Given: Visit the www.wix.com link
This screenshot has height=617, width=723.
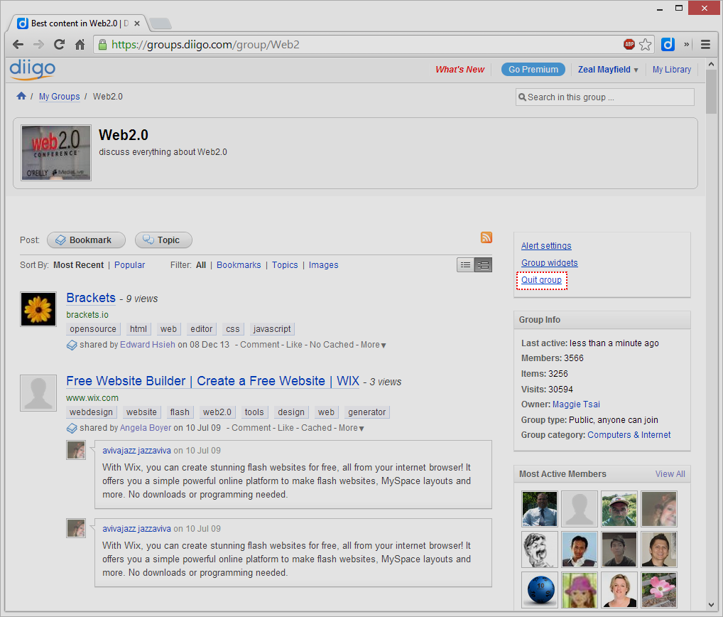Looking at the screenshot, I should (x=92, y=398).
